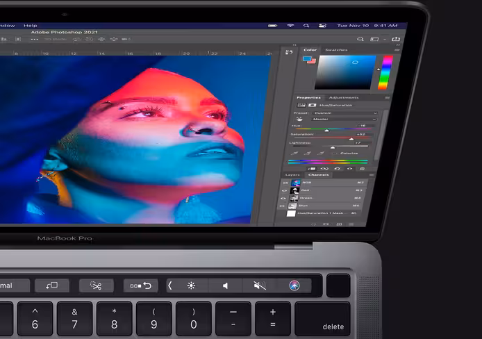Click the battery status icon
Image resolution: width=482 pixels, height=339 pixels.
(272, 26)
